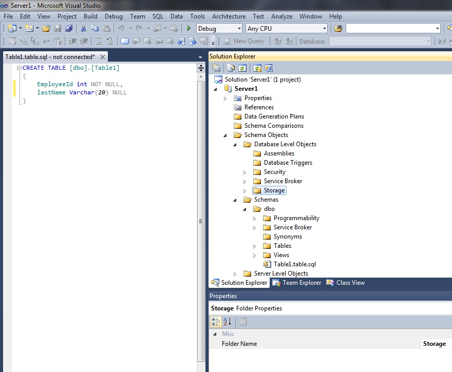Click the editor split bar handle
The image size is (452, 372).
[x=201, y=68]
